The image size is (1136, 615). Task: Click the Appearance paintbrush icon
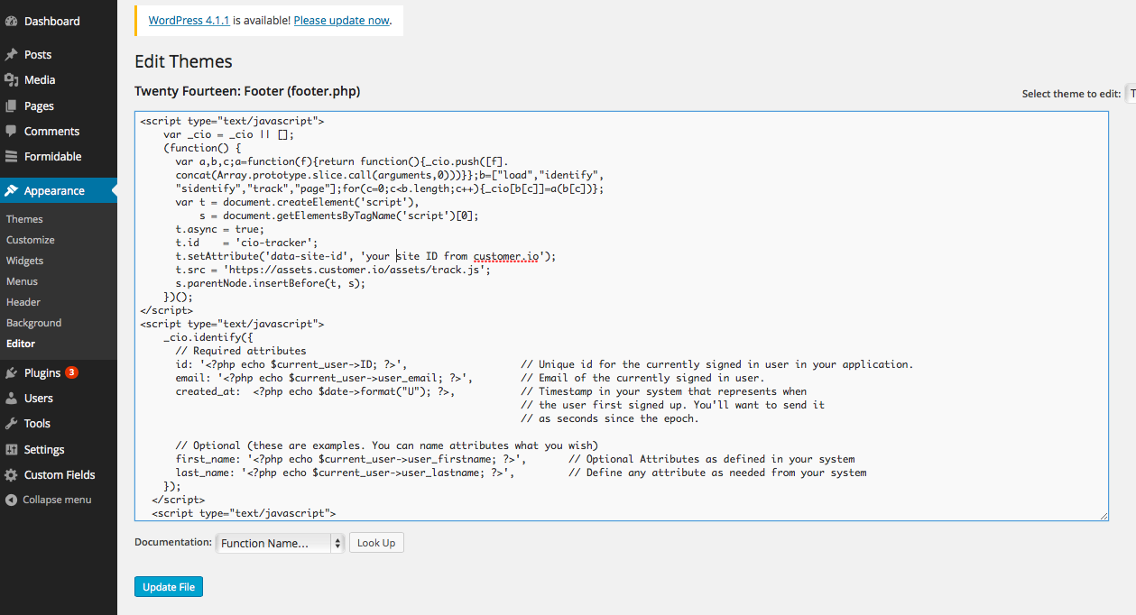click(x=12, y=190)
